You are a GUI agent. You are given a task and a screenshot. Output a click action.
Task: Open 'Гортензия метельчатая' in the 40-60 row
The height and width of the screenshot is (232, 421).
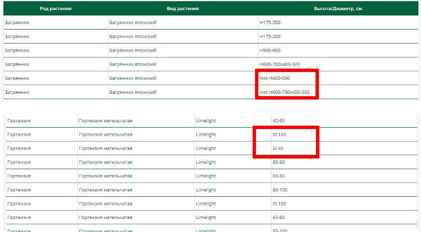105,120
